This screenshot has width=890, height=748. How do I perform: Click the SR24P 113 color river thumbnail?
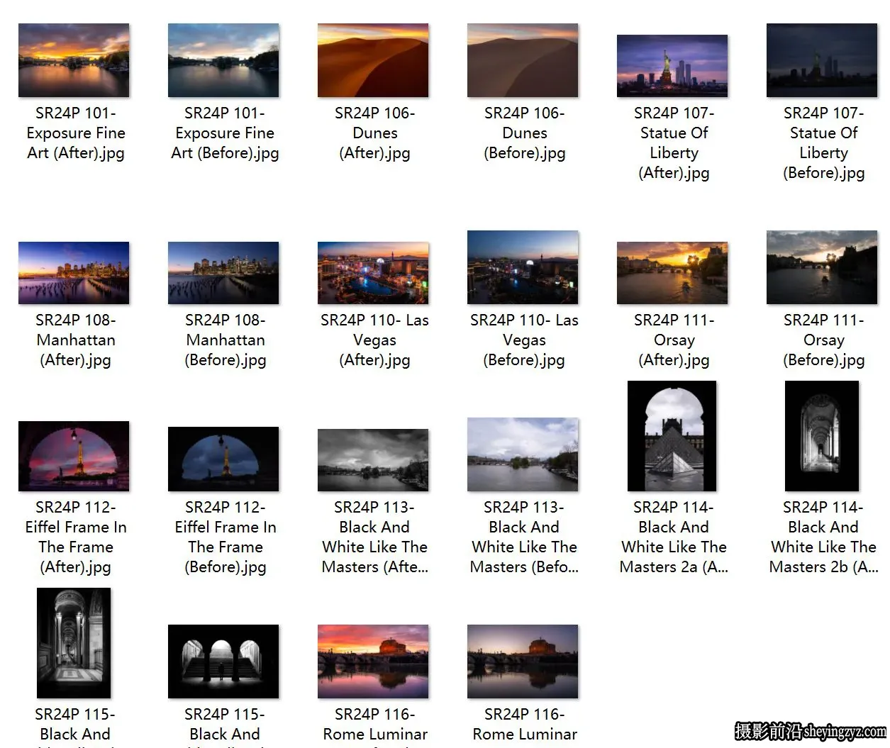pyautogui.click(x=523, y=454)
